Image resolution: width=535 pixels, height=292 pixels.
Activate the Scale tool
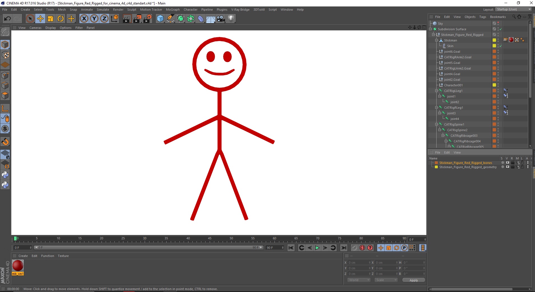point(50,19)
